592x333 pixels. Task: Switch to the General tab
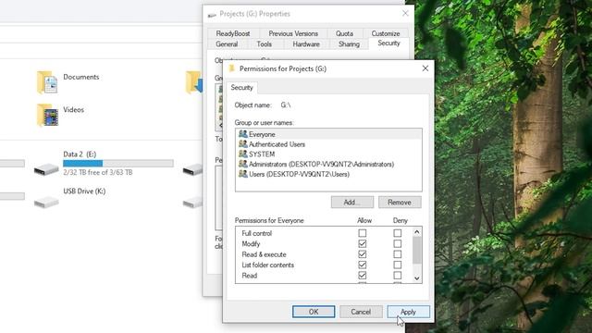(x=227, y=43)
